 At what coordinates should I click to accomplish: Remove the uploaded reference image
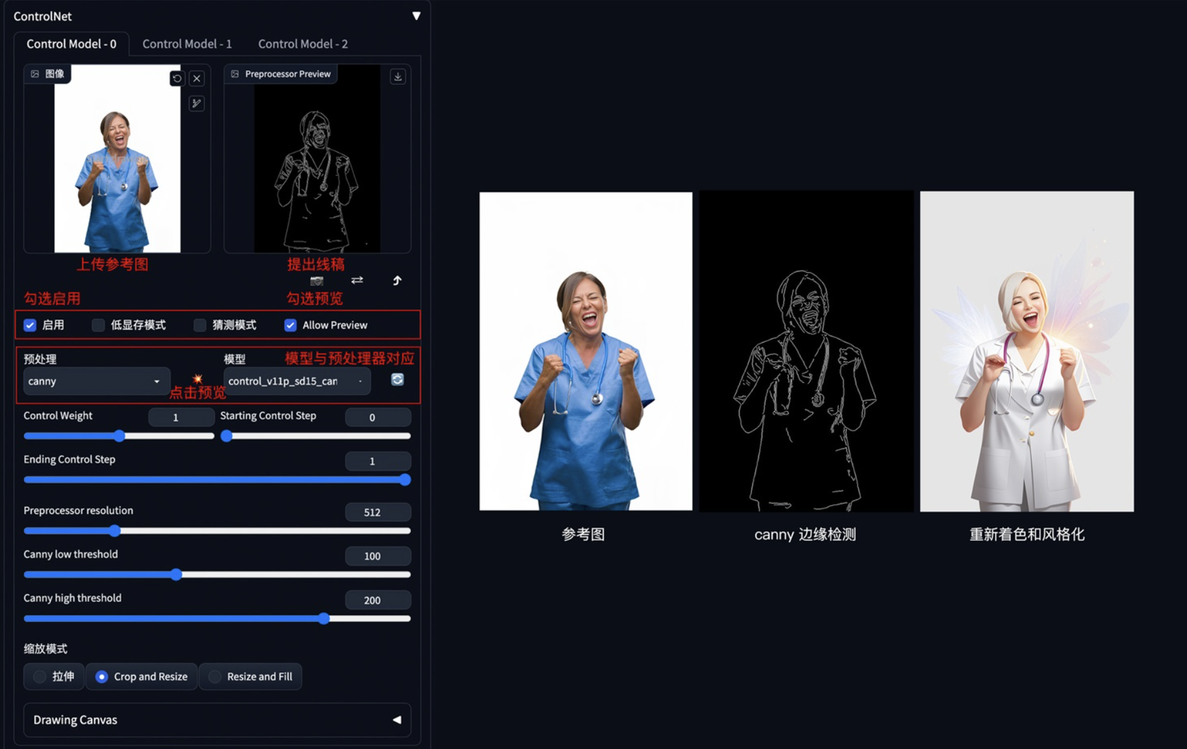197,79
